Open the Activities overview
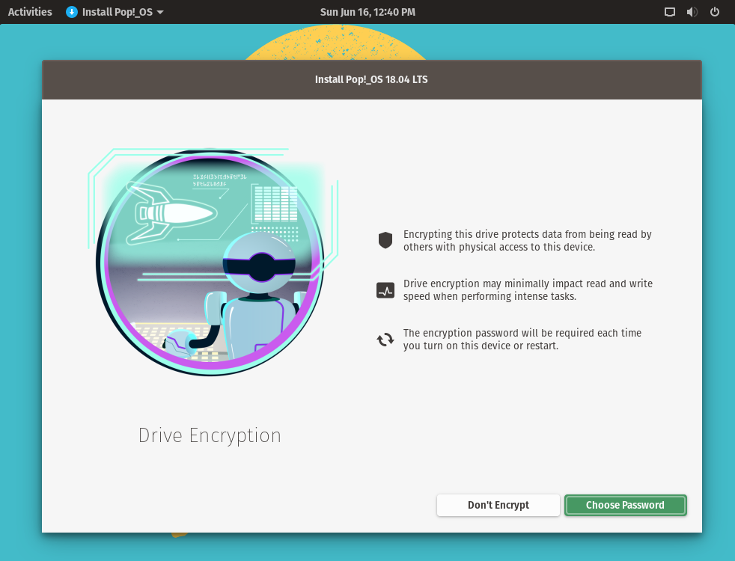The width and height of the screenshot is (735, 561). pyautogui.click(x=30, y=12)
